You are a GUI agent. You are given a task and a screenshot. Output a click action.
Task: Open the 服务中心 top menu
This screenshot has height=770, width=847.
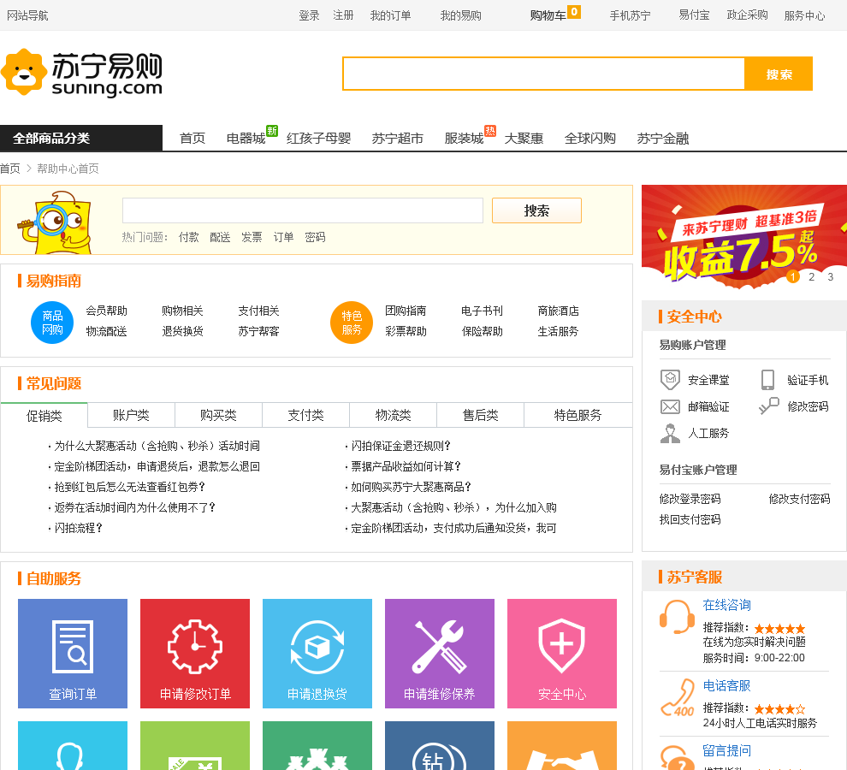[x=804, y=15]
